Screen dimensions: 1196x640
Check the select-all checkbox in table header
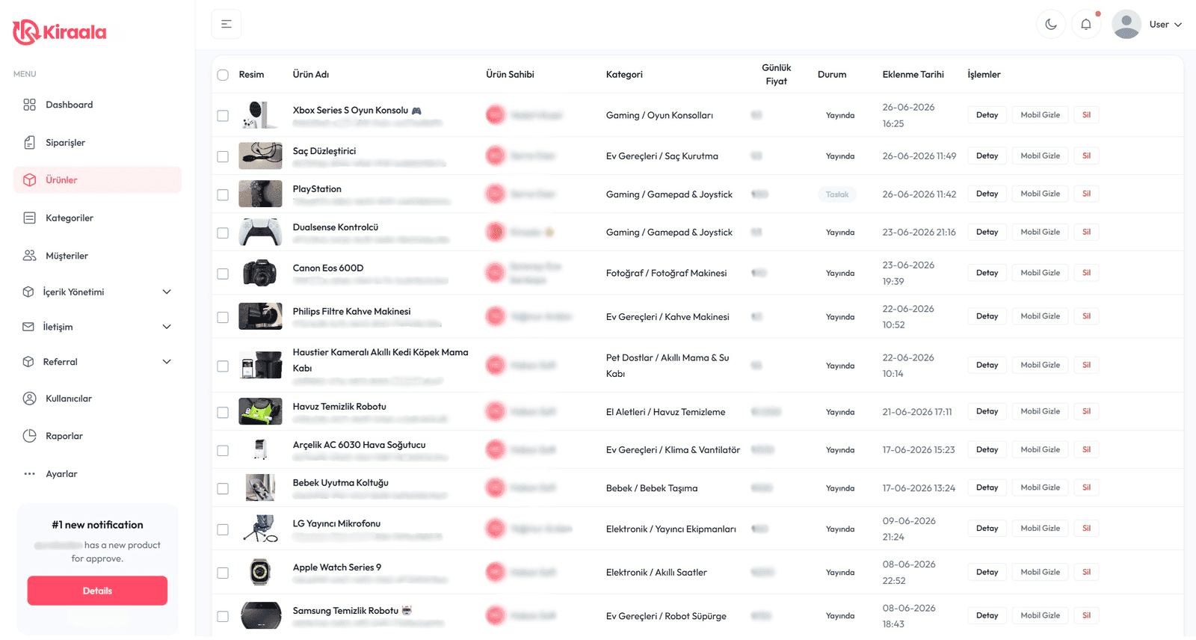click(223, 75)
